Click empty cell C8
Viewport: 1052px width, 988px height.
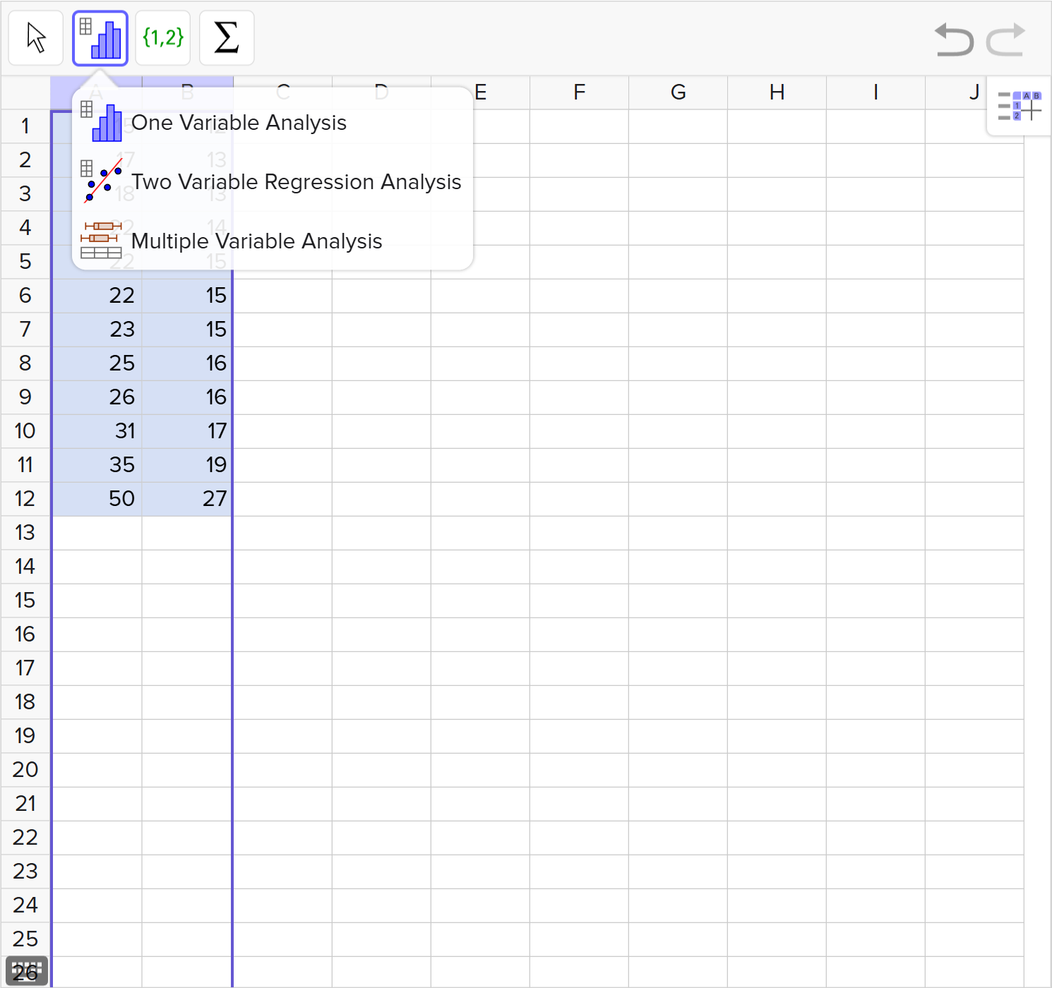point(282,363)
